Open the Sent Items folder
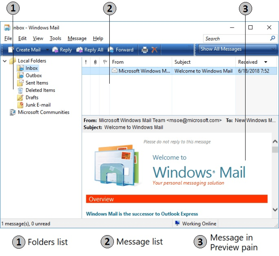Viewport: 279px width, 256px height. tap(37, 83)
